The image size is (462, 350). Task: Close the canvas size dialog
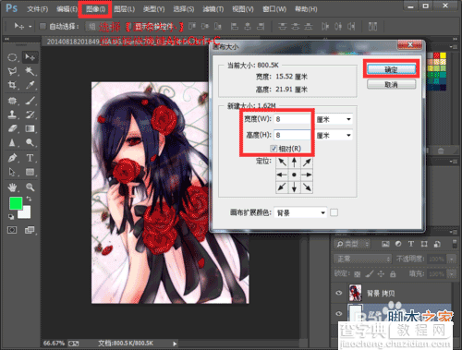point(409,45)
